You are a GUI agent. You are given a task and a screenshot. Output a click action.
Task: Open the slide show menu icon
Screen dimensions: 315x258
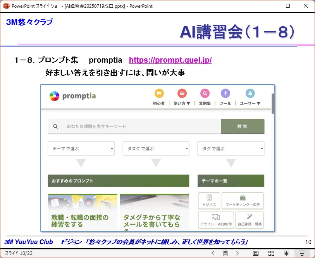click(x=225, y=253)
